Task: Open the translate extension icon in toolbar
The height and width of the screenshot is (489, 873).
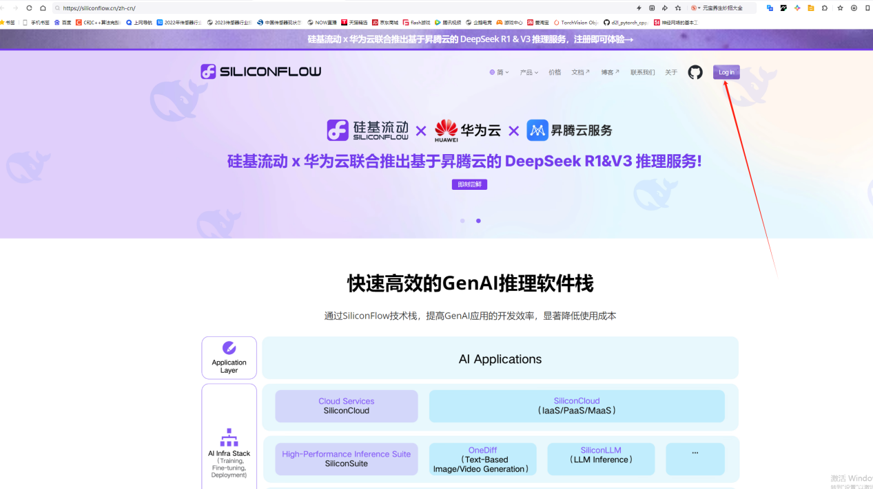Action: [x=770, y=8]
